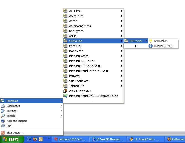Click the Shut Down red power icon
Viewport: 185px width, 143px height.
[3, 133]
